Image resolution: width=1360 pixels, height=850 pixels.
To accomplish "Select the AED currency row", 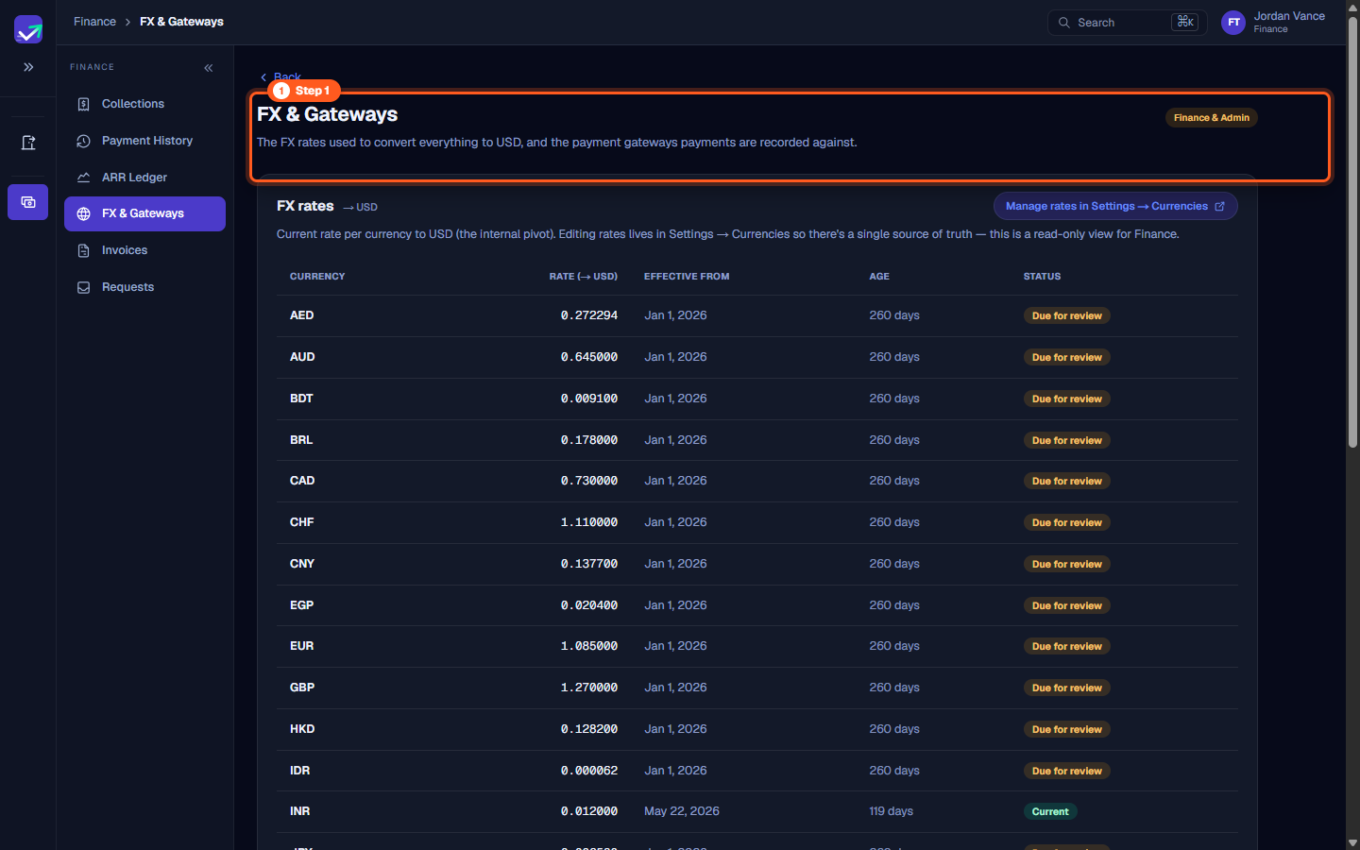I will click(x=757, y=315).
